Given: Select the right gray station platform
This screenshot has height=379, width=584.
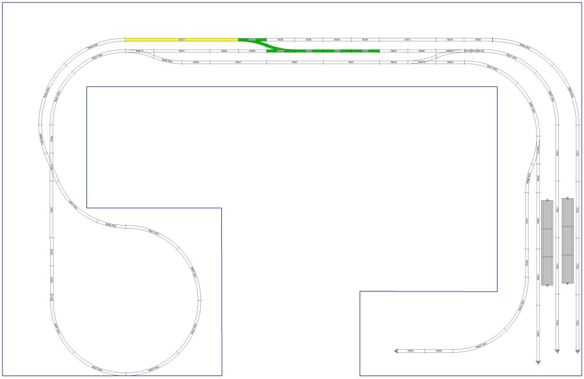Looking at the screenshot, I should [x=567, y=241].
